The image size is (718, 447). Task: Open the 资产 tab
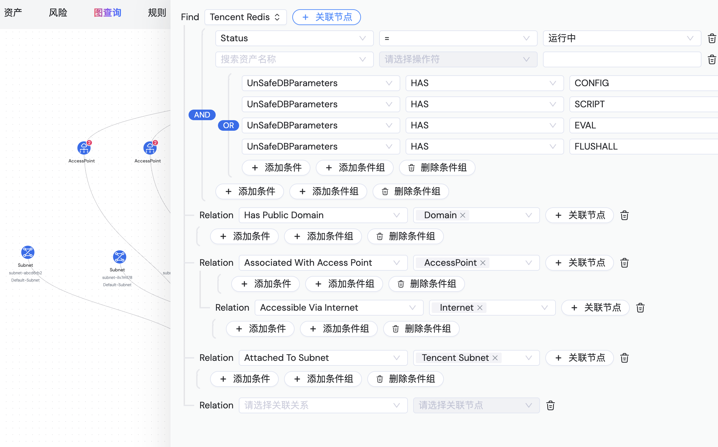click(13, 13)
